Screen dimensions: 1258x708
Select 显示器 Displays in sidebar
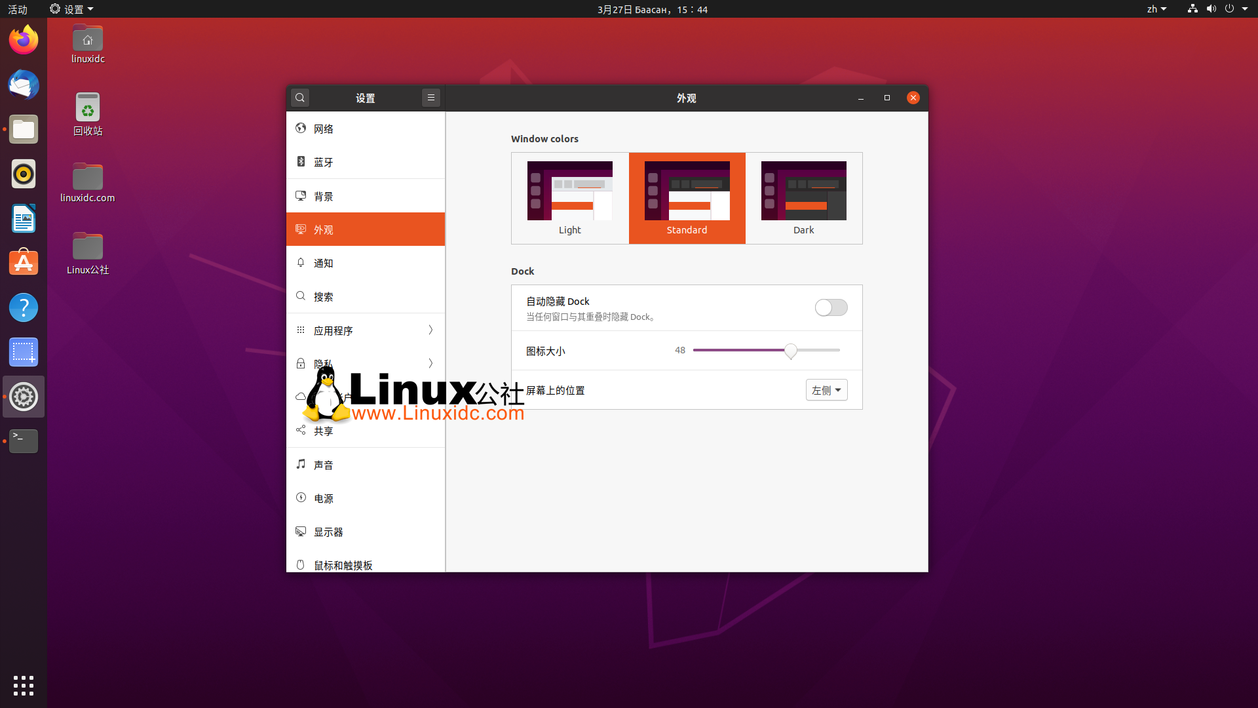366,532
